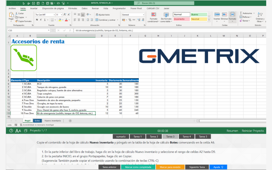The height and width of the screenshot is (170, 272).
Task: Apply percent style number format
Action: click(x=130, y=20)
